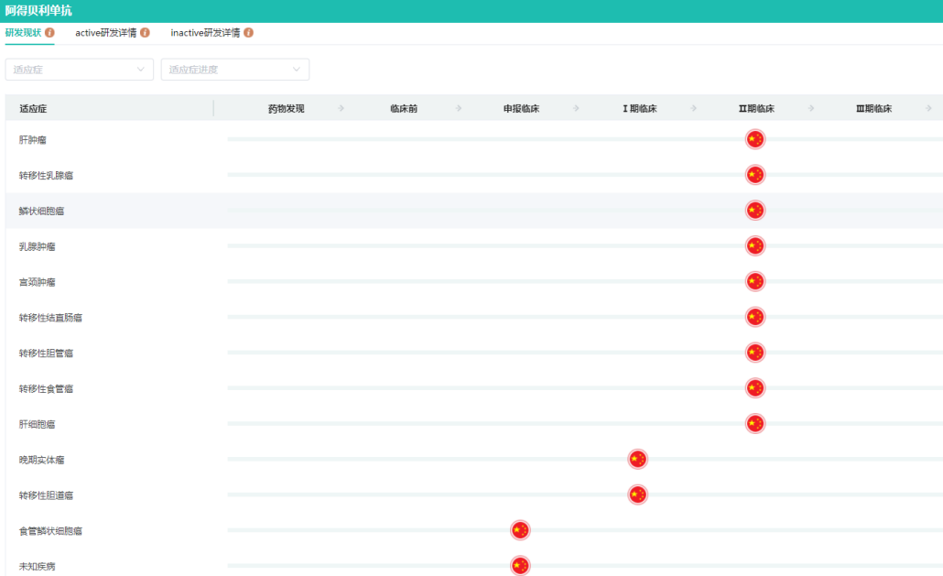Switch to active研发详情 tab
The height and width of the screenshot is (576, 943).
[x=105, y=33]
